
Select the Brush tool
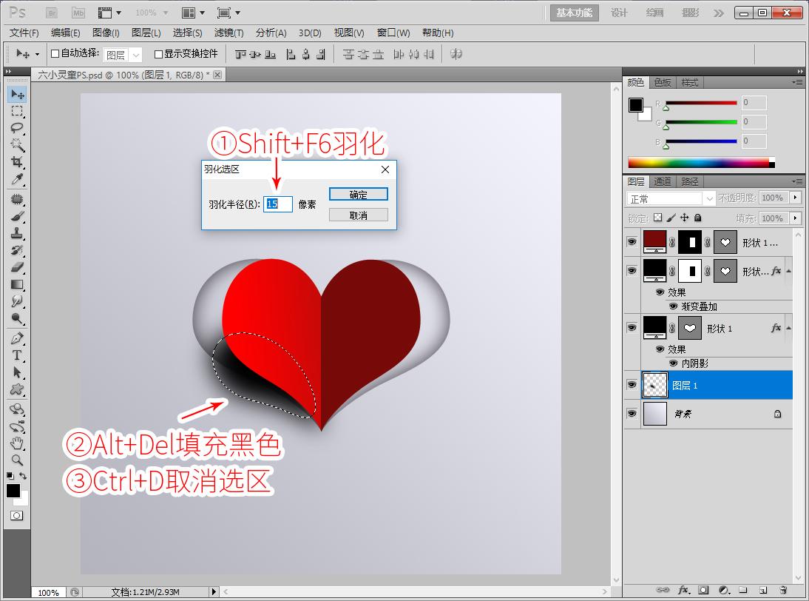17,216
